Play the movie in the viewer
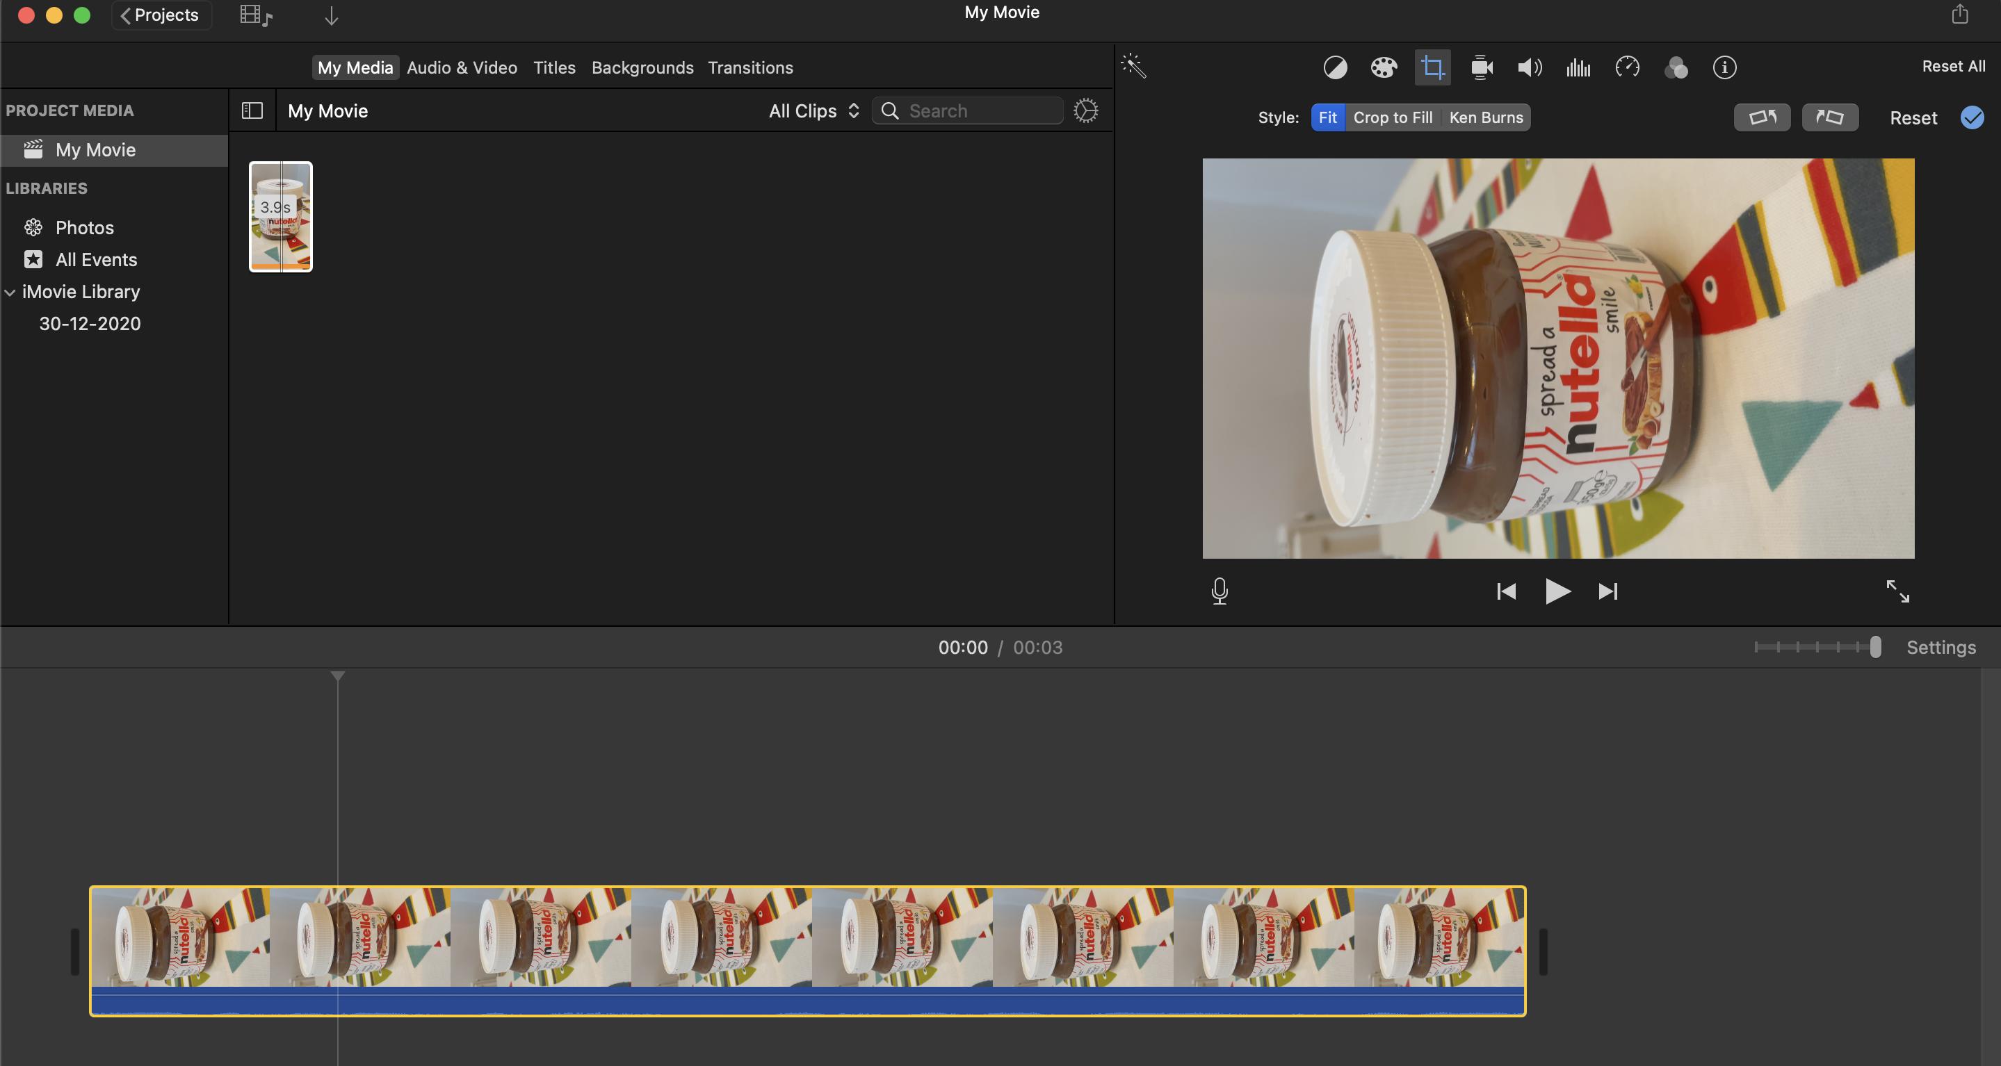This screenshot has width=2001, height=1066. click(x=1557, y=591)
